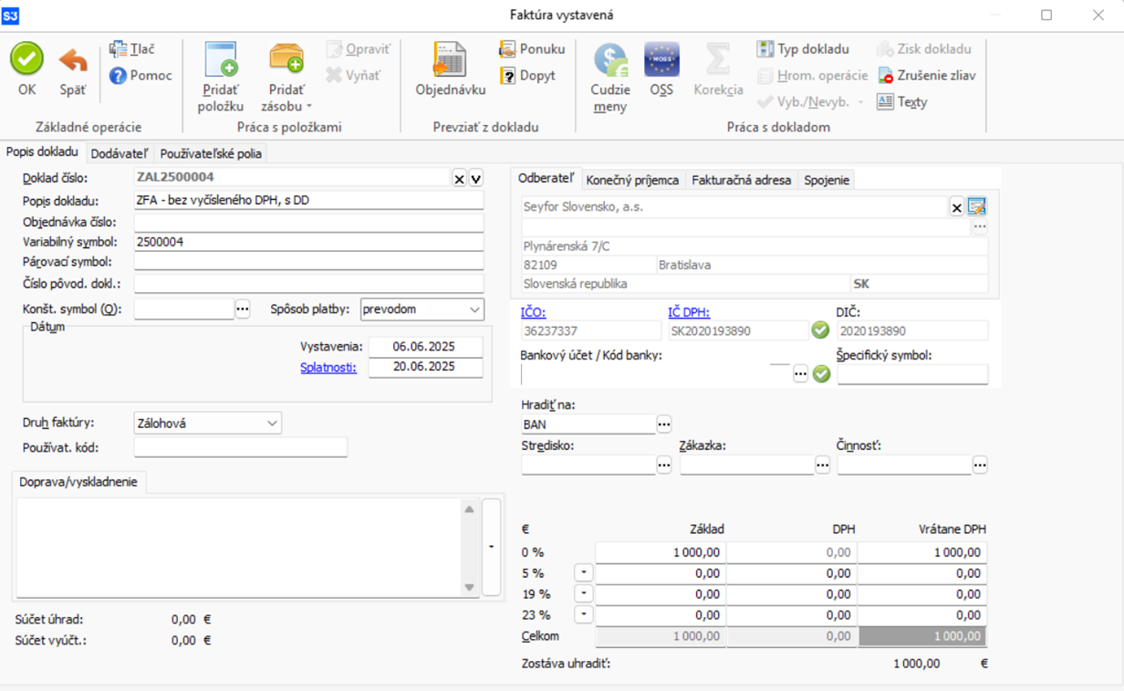
Task: Click the scroll-up arrow in Doprava text area
Action: 470,509
